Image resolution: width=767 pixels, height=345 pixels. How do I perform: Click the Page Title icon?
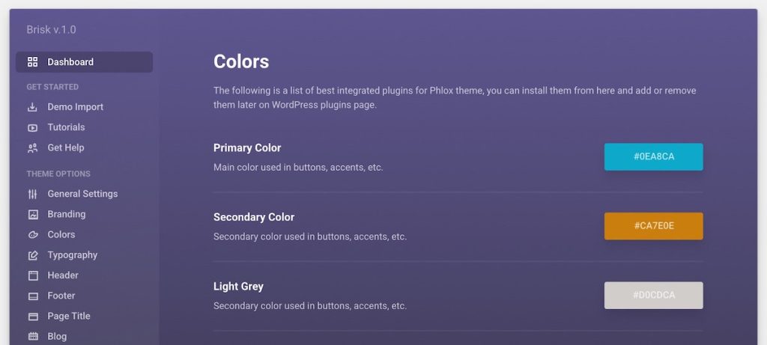[x=33, y=317]
